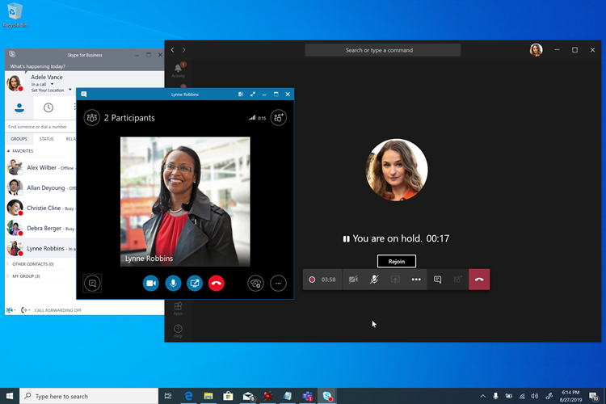Select the STATUS view tab

(46, 139)
